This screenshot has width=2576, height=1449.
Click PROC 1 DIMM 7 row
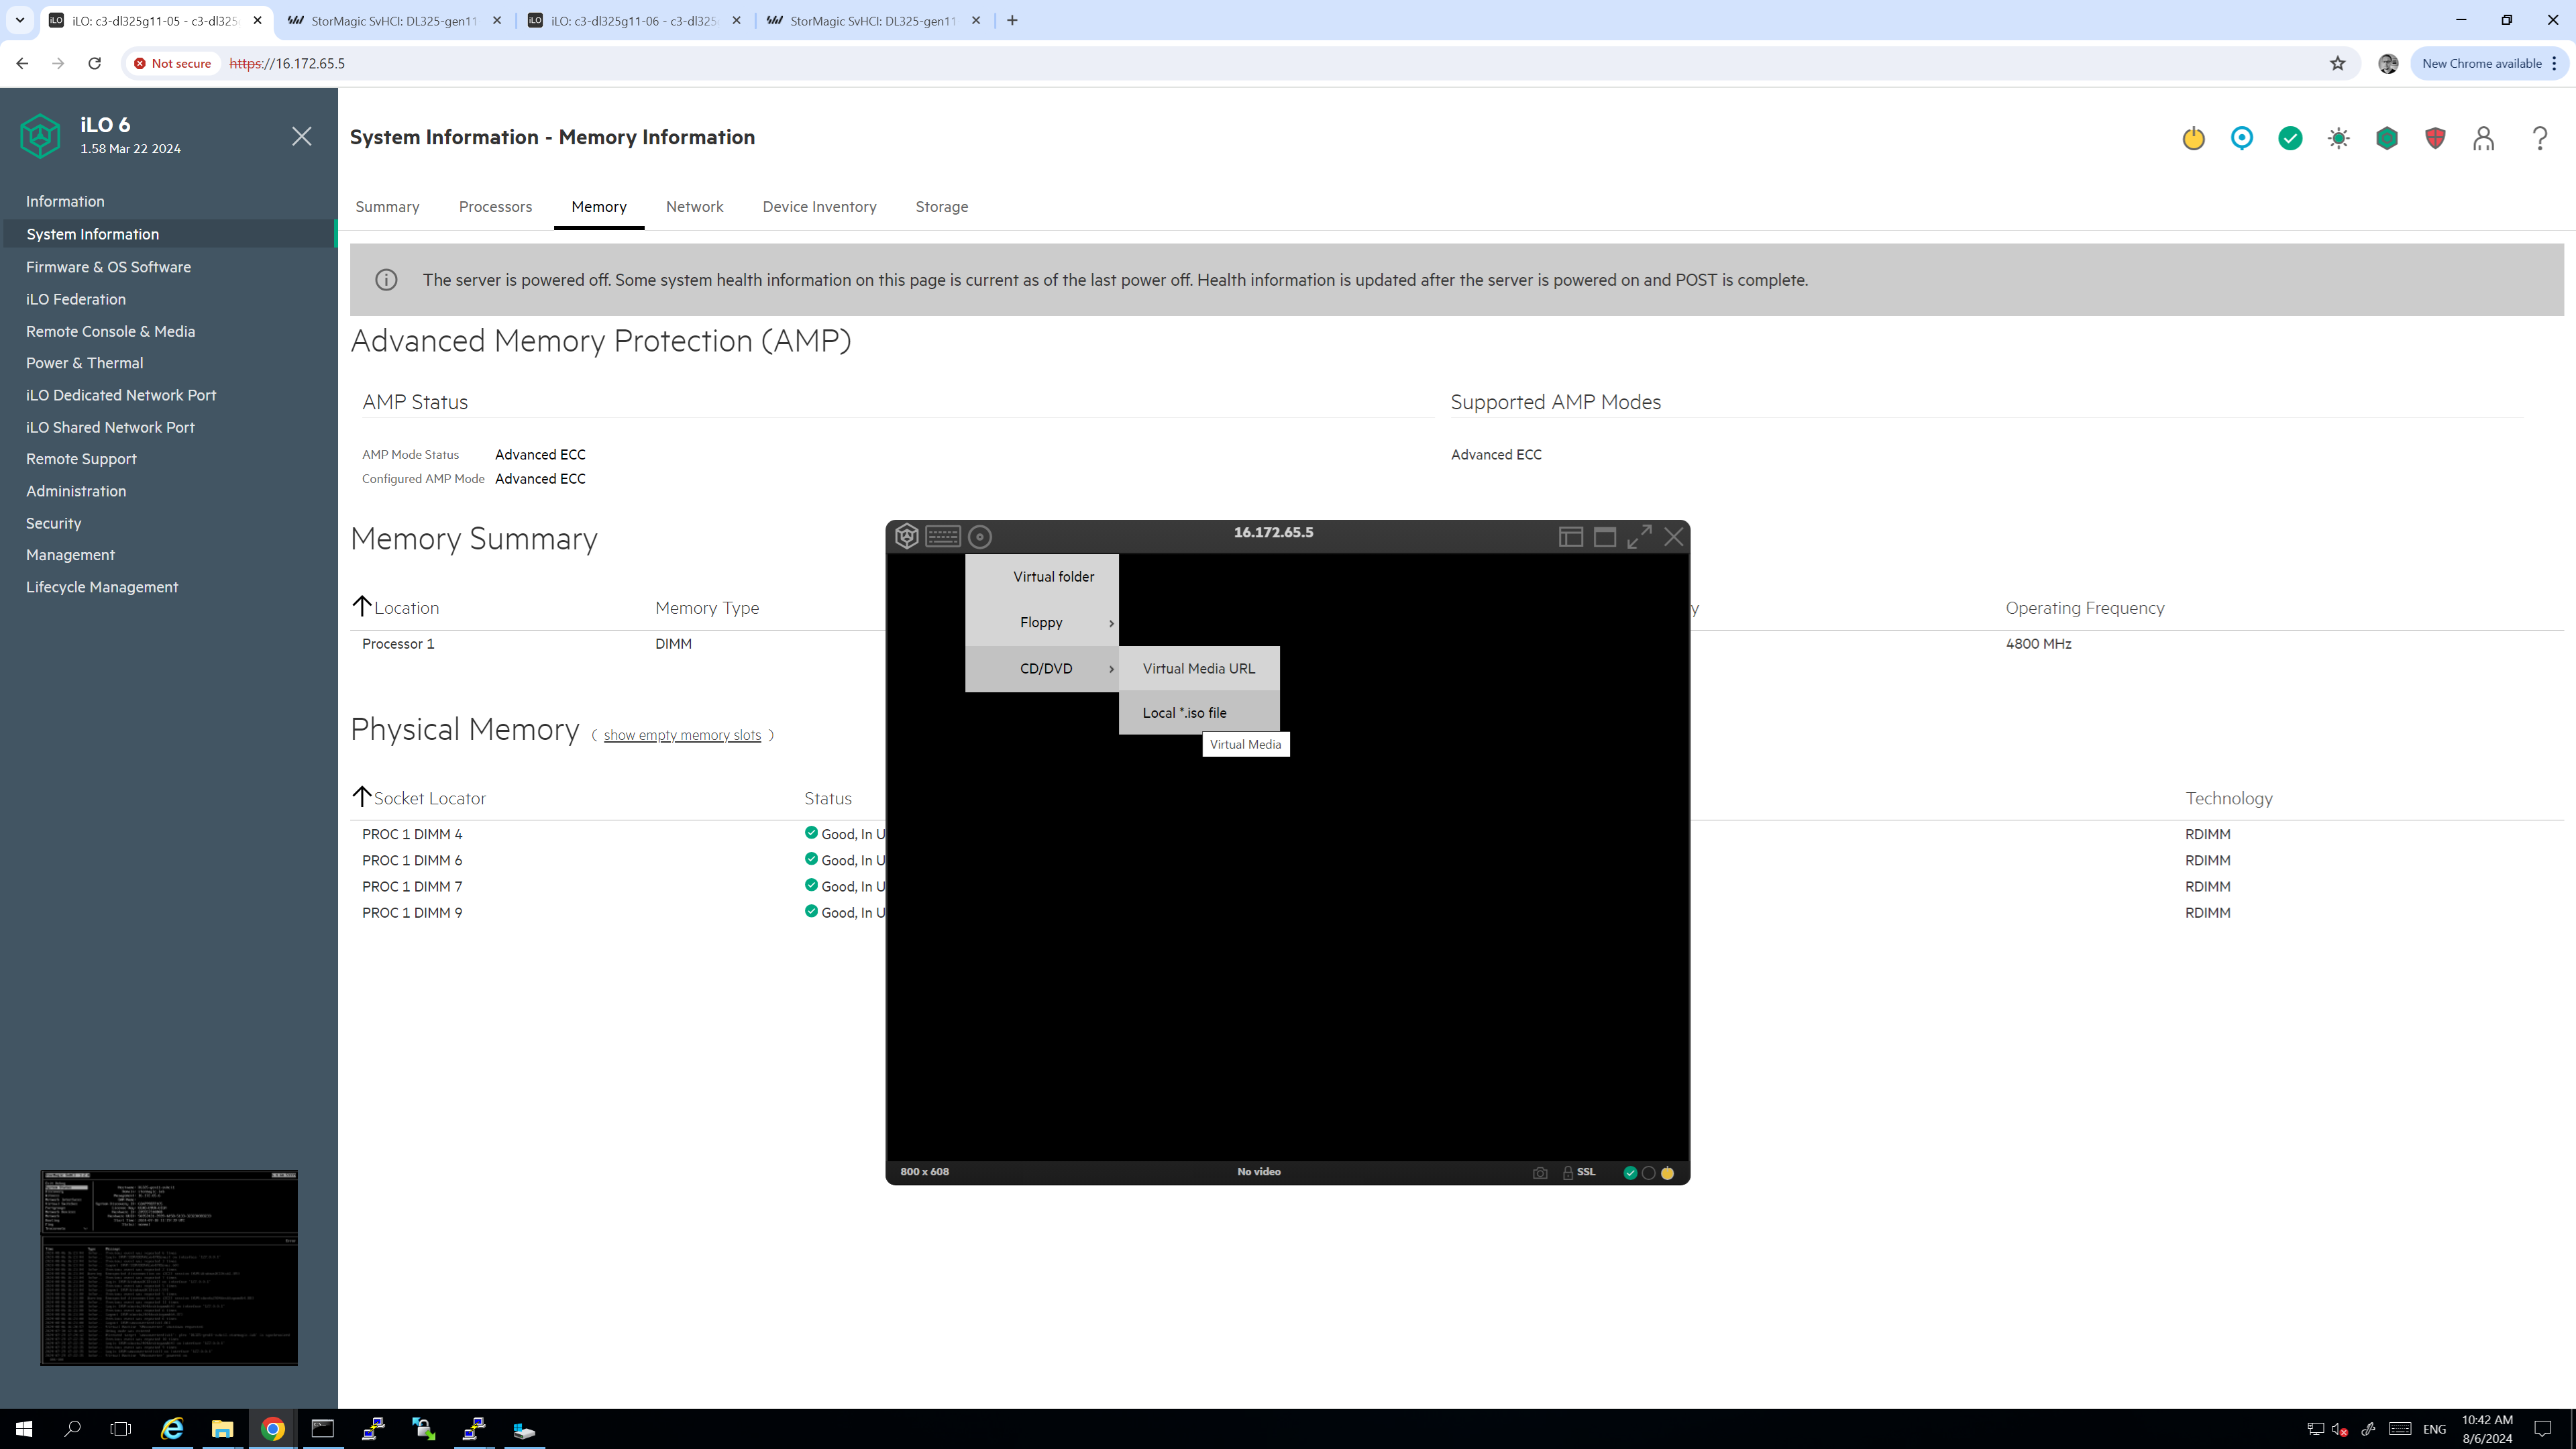1457,886
